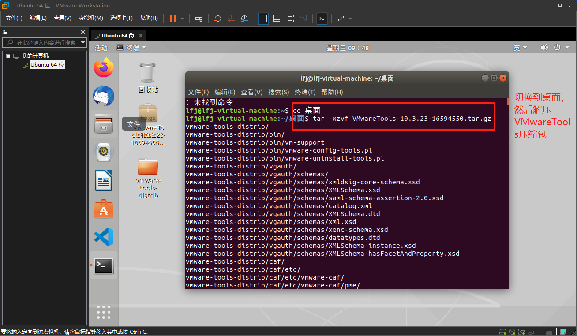Click the stretch guest display icon
The width and height of the screenshot is (577, 336).
pyautogui.click(x=341, y=19)
